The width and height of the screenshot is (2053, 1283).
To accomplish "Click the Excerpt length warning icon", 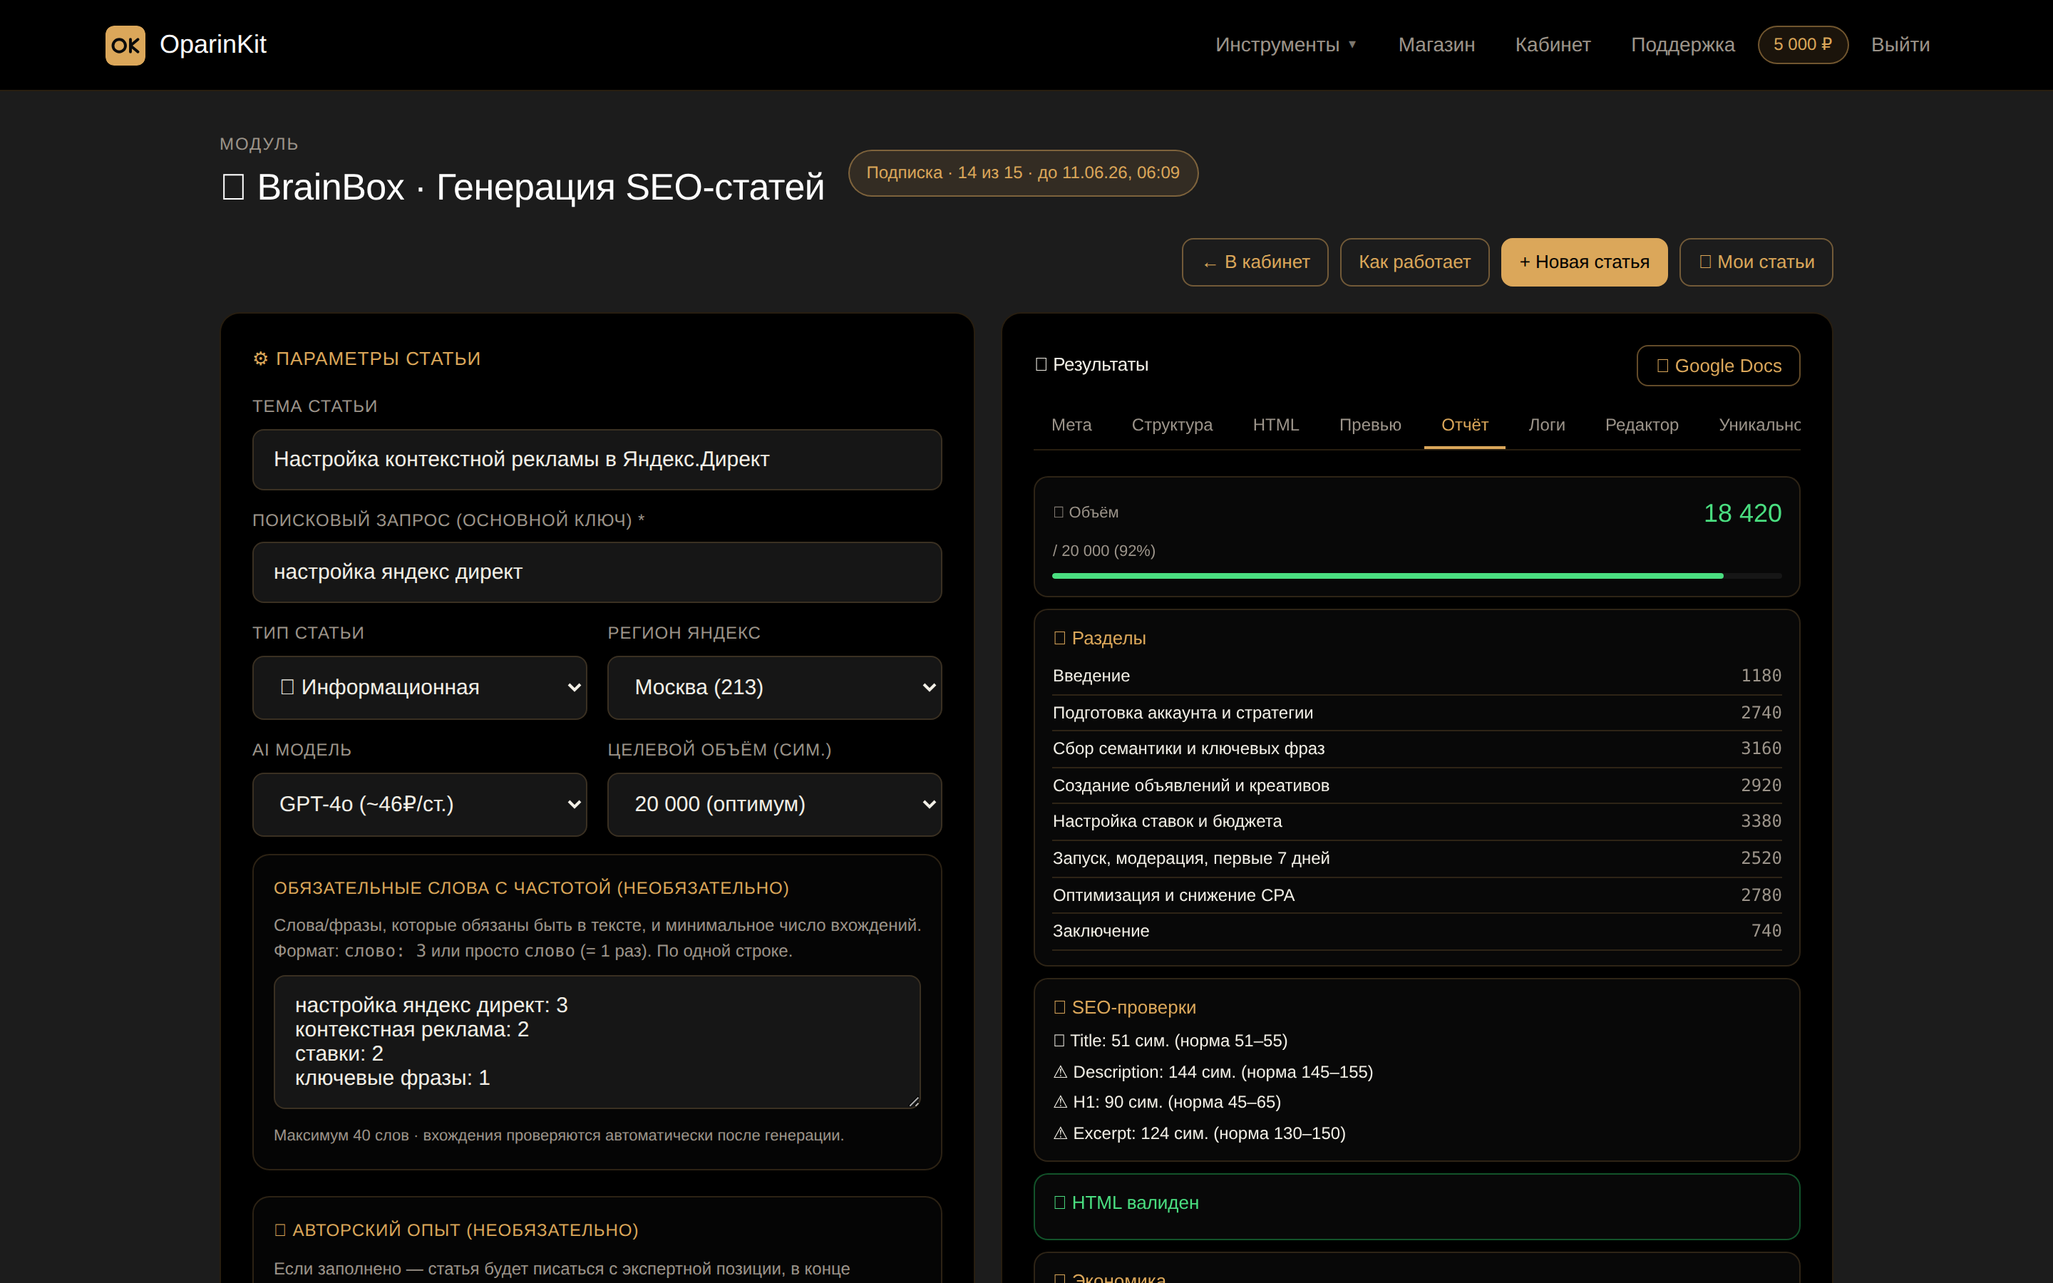I will point(1061,1133).
